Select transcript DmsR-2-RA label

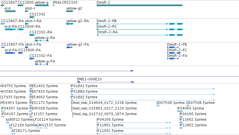click(x=108, y=32)
